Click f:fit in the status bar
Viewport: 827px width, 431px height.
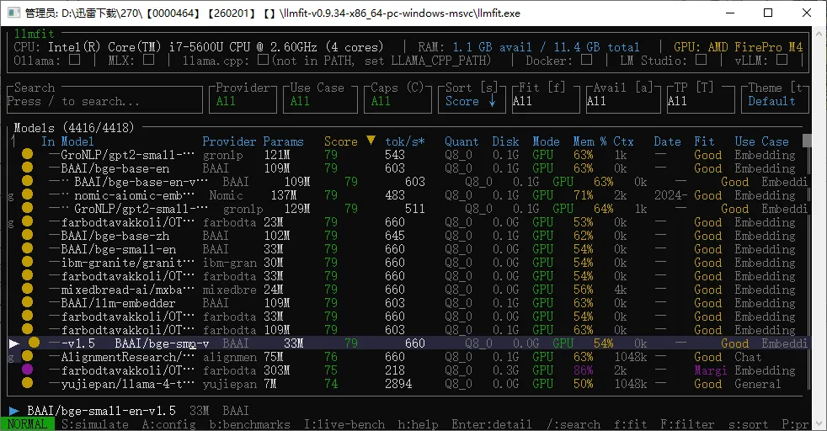[630, 424]
